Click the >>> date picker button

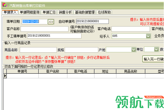click(x=51, y=22)
